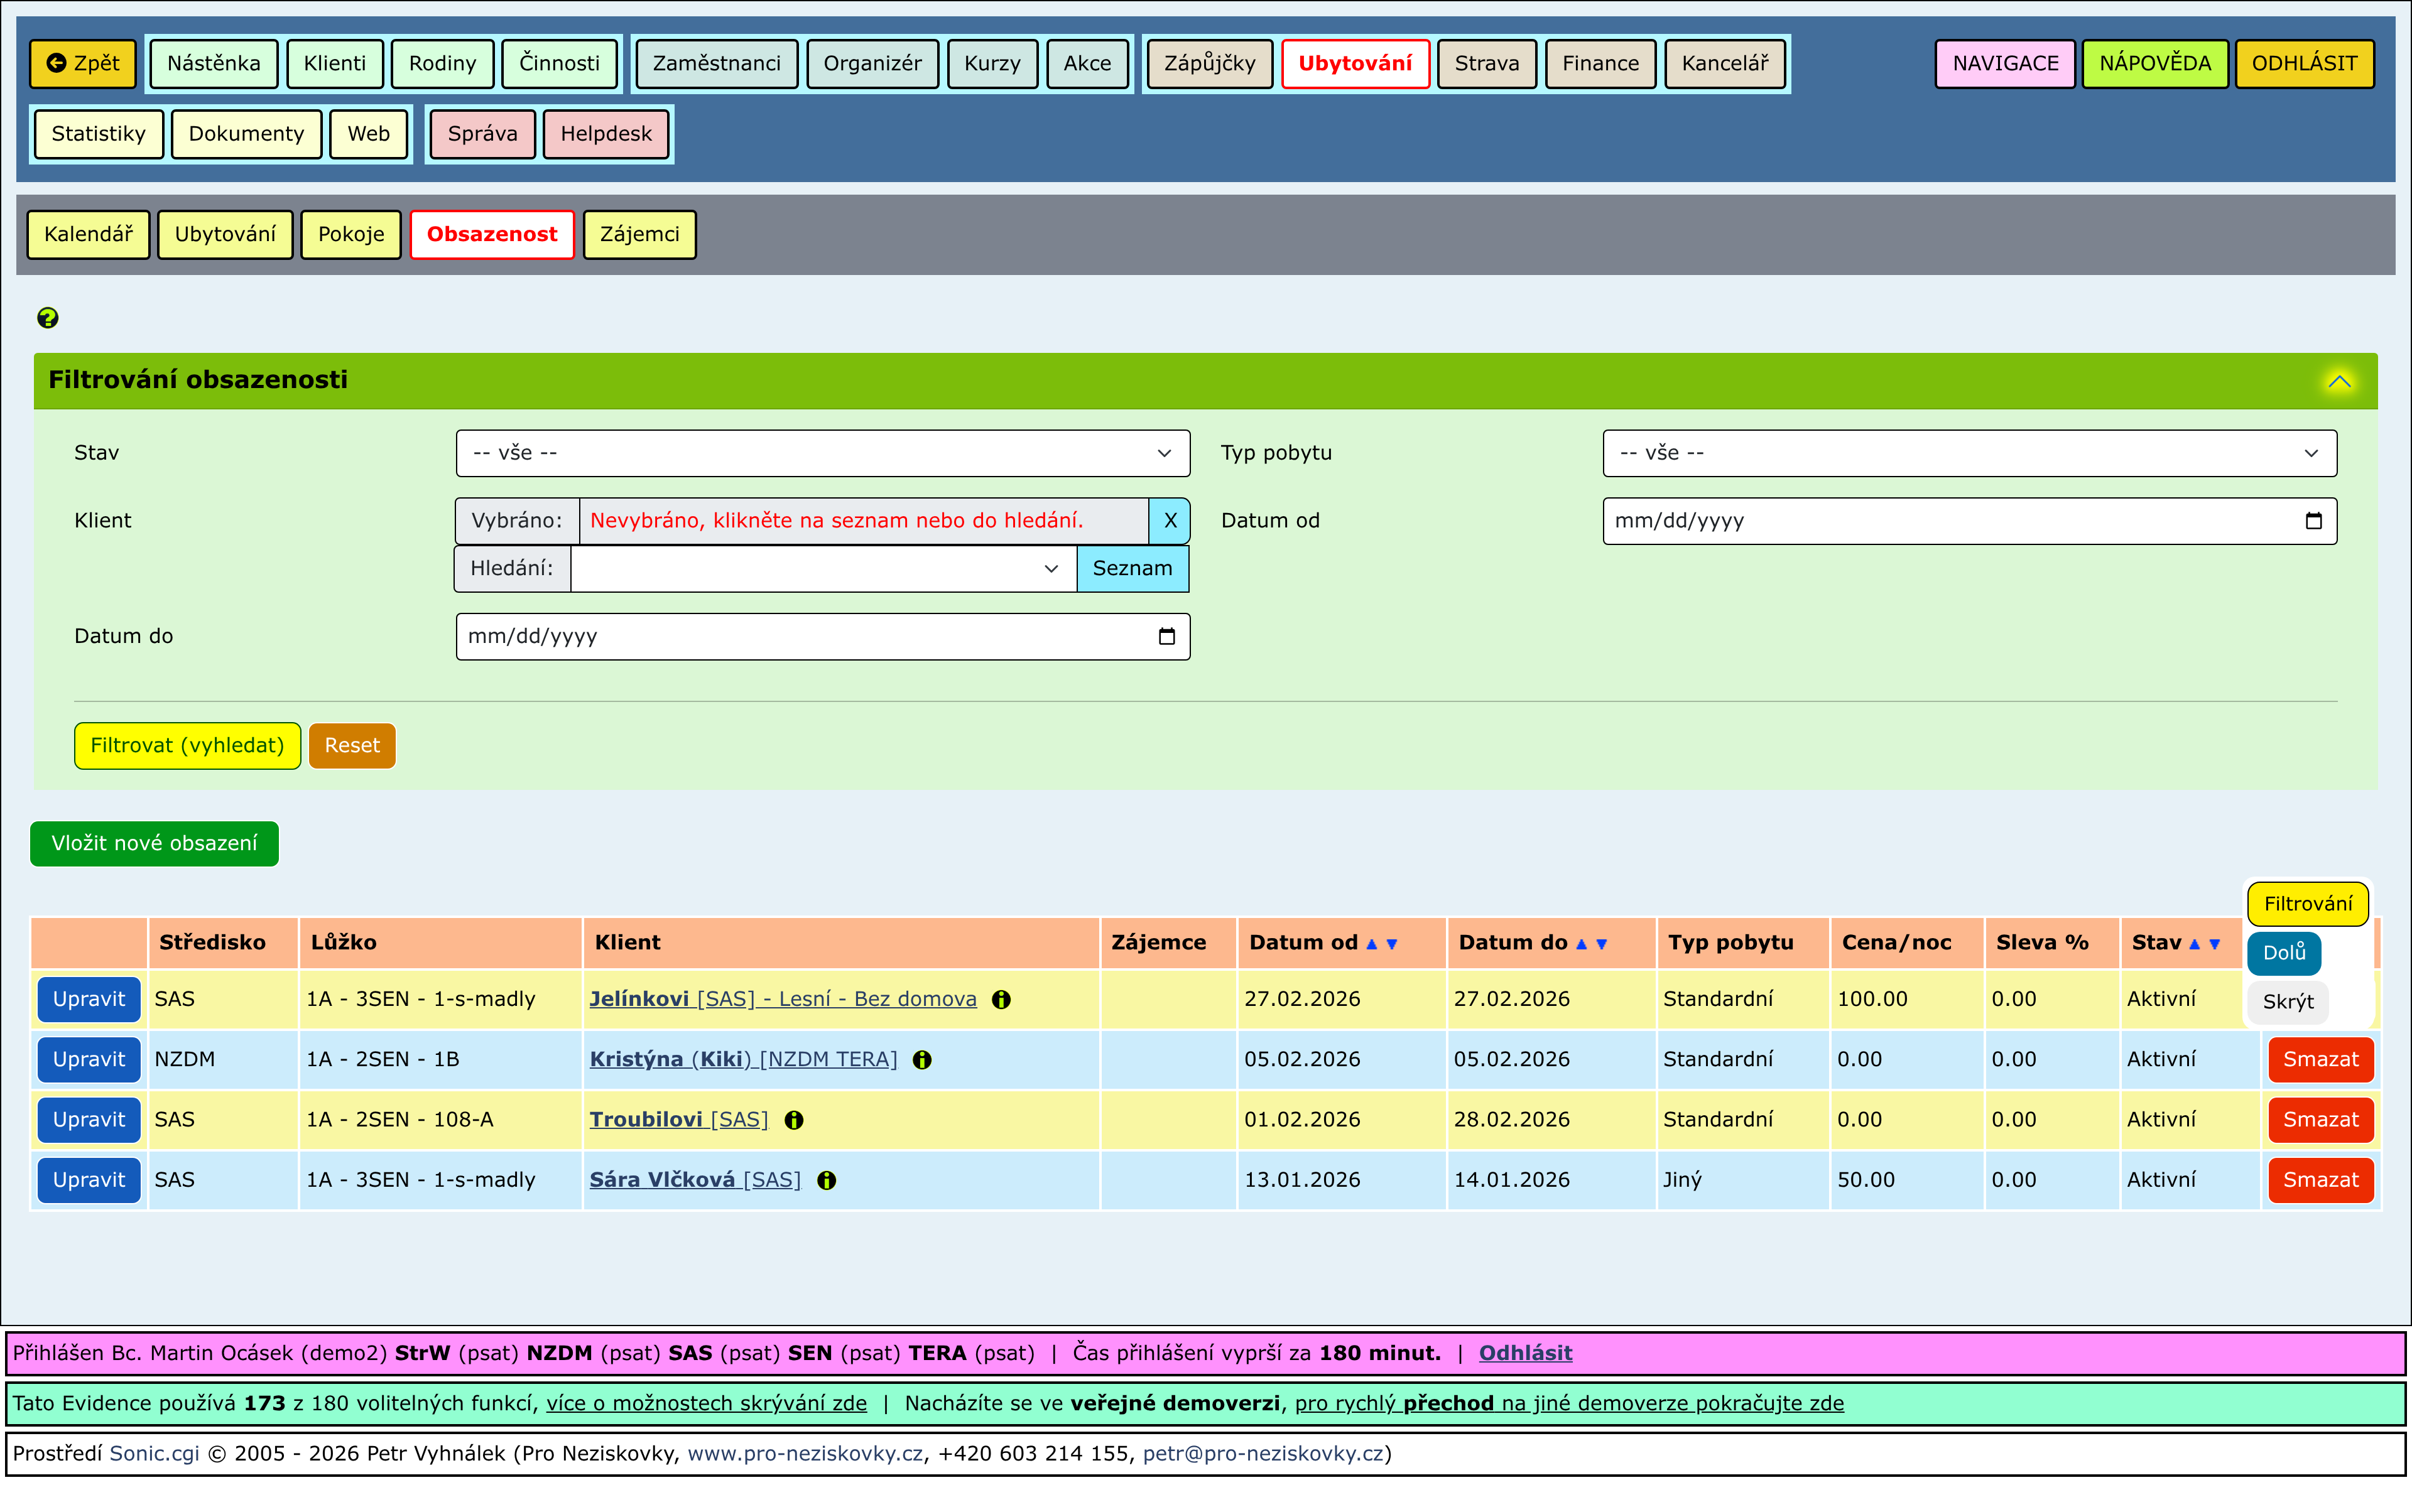Viewport: 2412px width, 1512px height.
Task: Click Vložit nové obsazení button
Action: click(154, 843)
